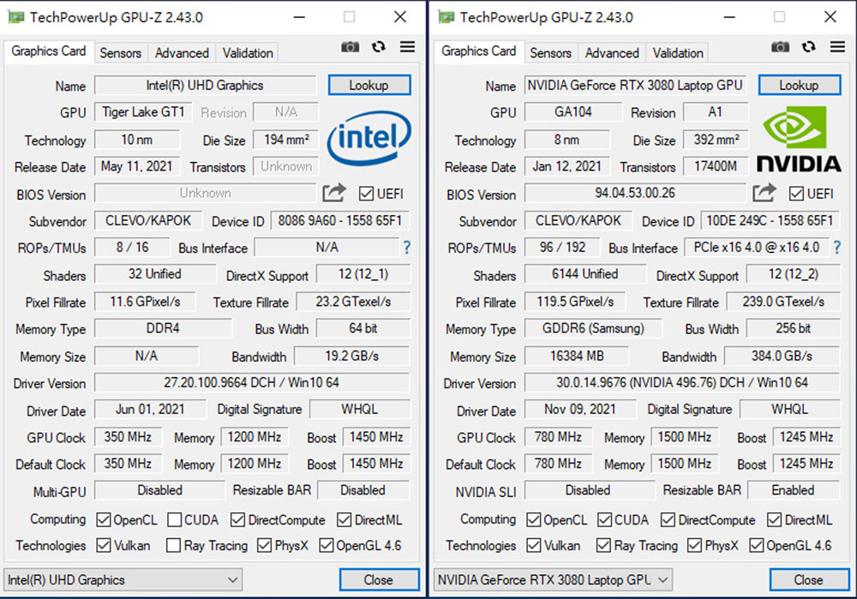
Task: Open the NVIDIA GeForce RTX 3080 GPU selector
Action: point(553,579)
